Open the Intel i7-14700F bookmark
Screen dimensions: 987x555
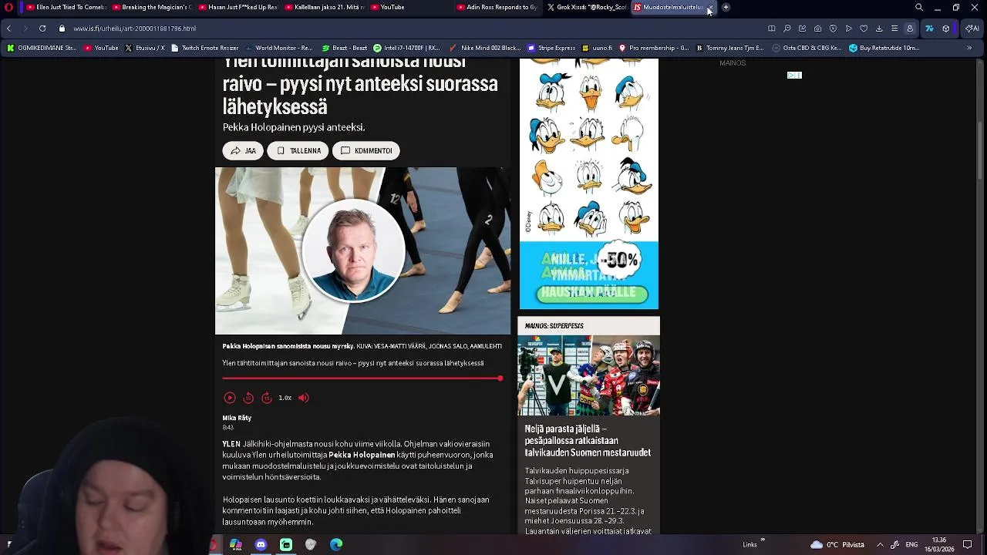tap(406, 48)
